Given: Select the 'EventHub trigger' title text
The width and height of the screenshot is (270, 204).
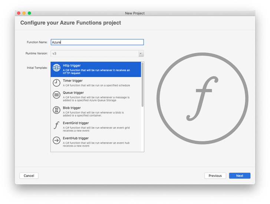Looking at the screenshot, I should point(76,138).
